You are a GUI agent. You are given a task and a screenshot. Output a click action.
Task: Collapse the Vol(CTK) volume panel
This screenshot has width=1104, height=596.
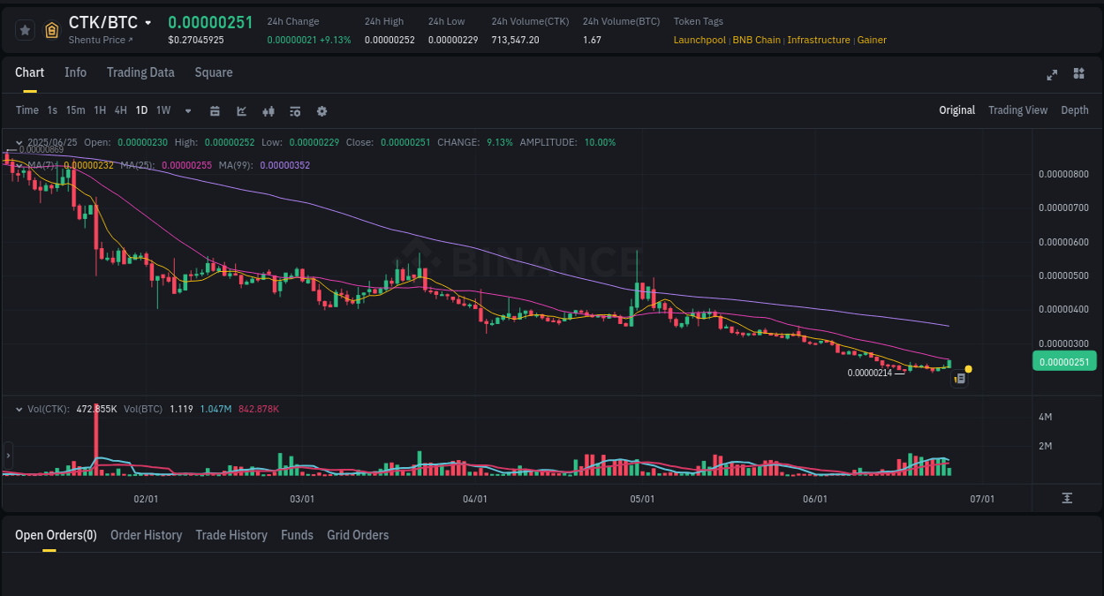(x=19, y=409)
